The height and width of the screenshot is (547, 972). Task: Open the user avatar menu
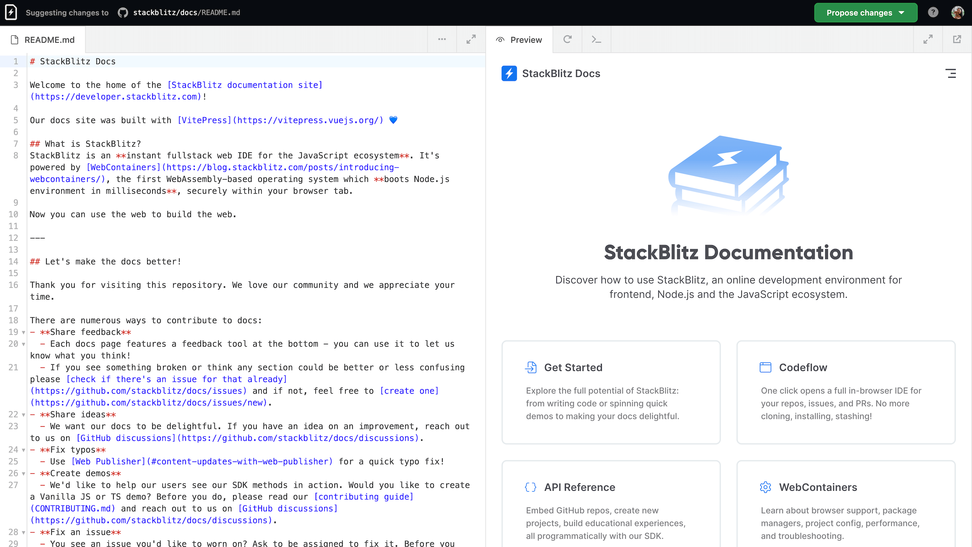click(x=958, y=12)
